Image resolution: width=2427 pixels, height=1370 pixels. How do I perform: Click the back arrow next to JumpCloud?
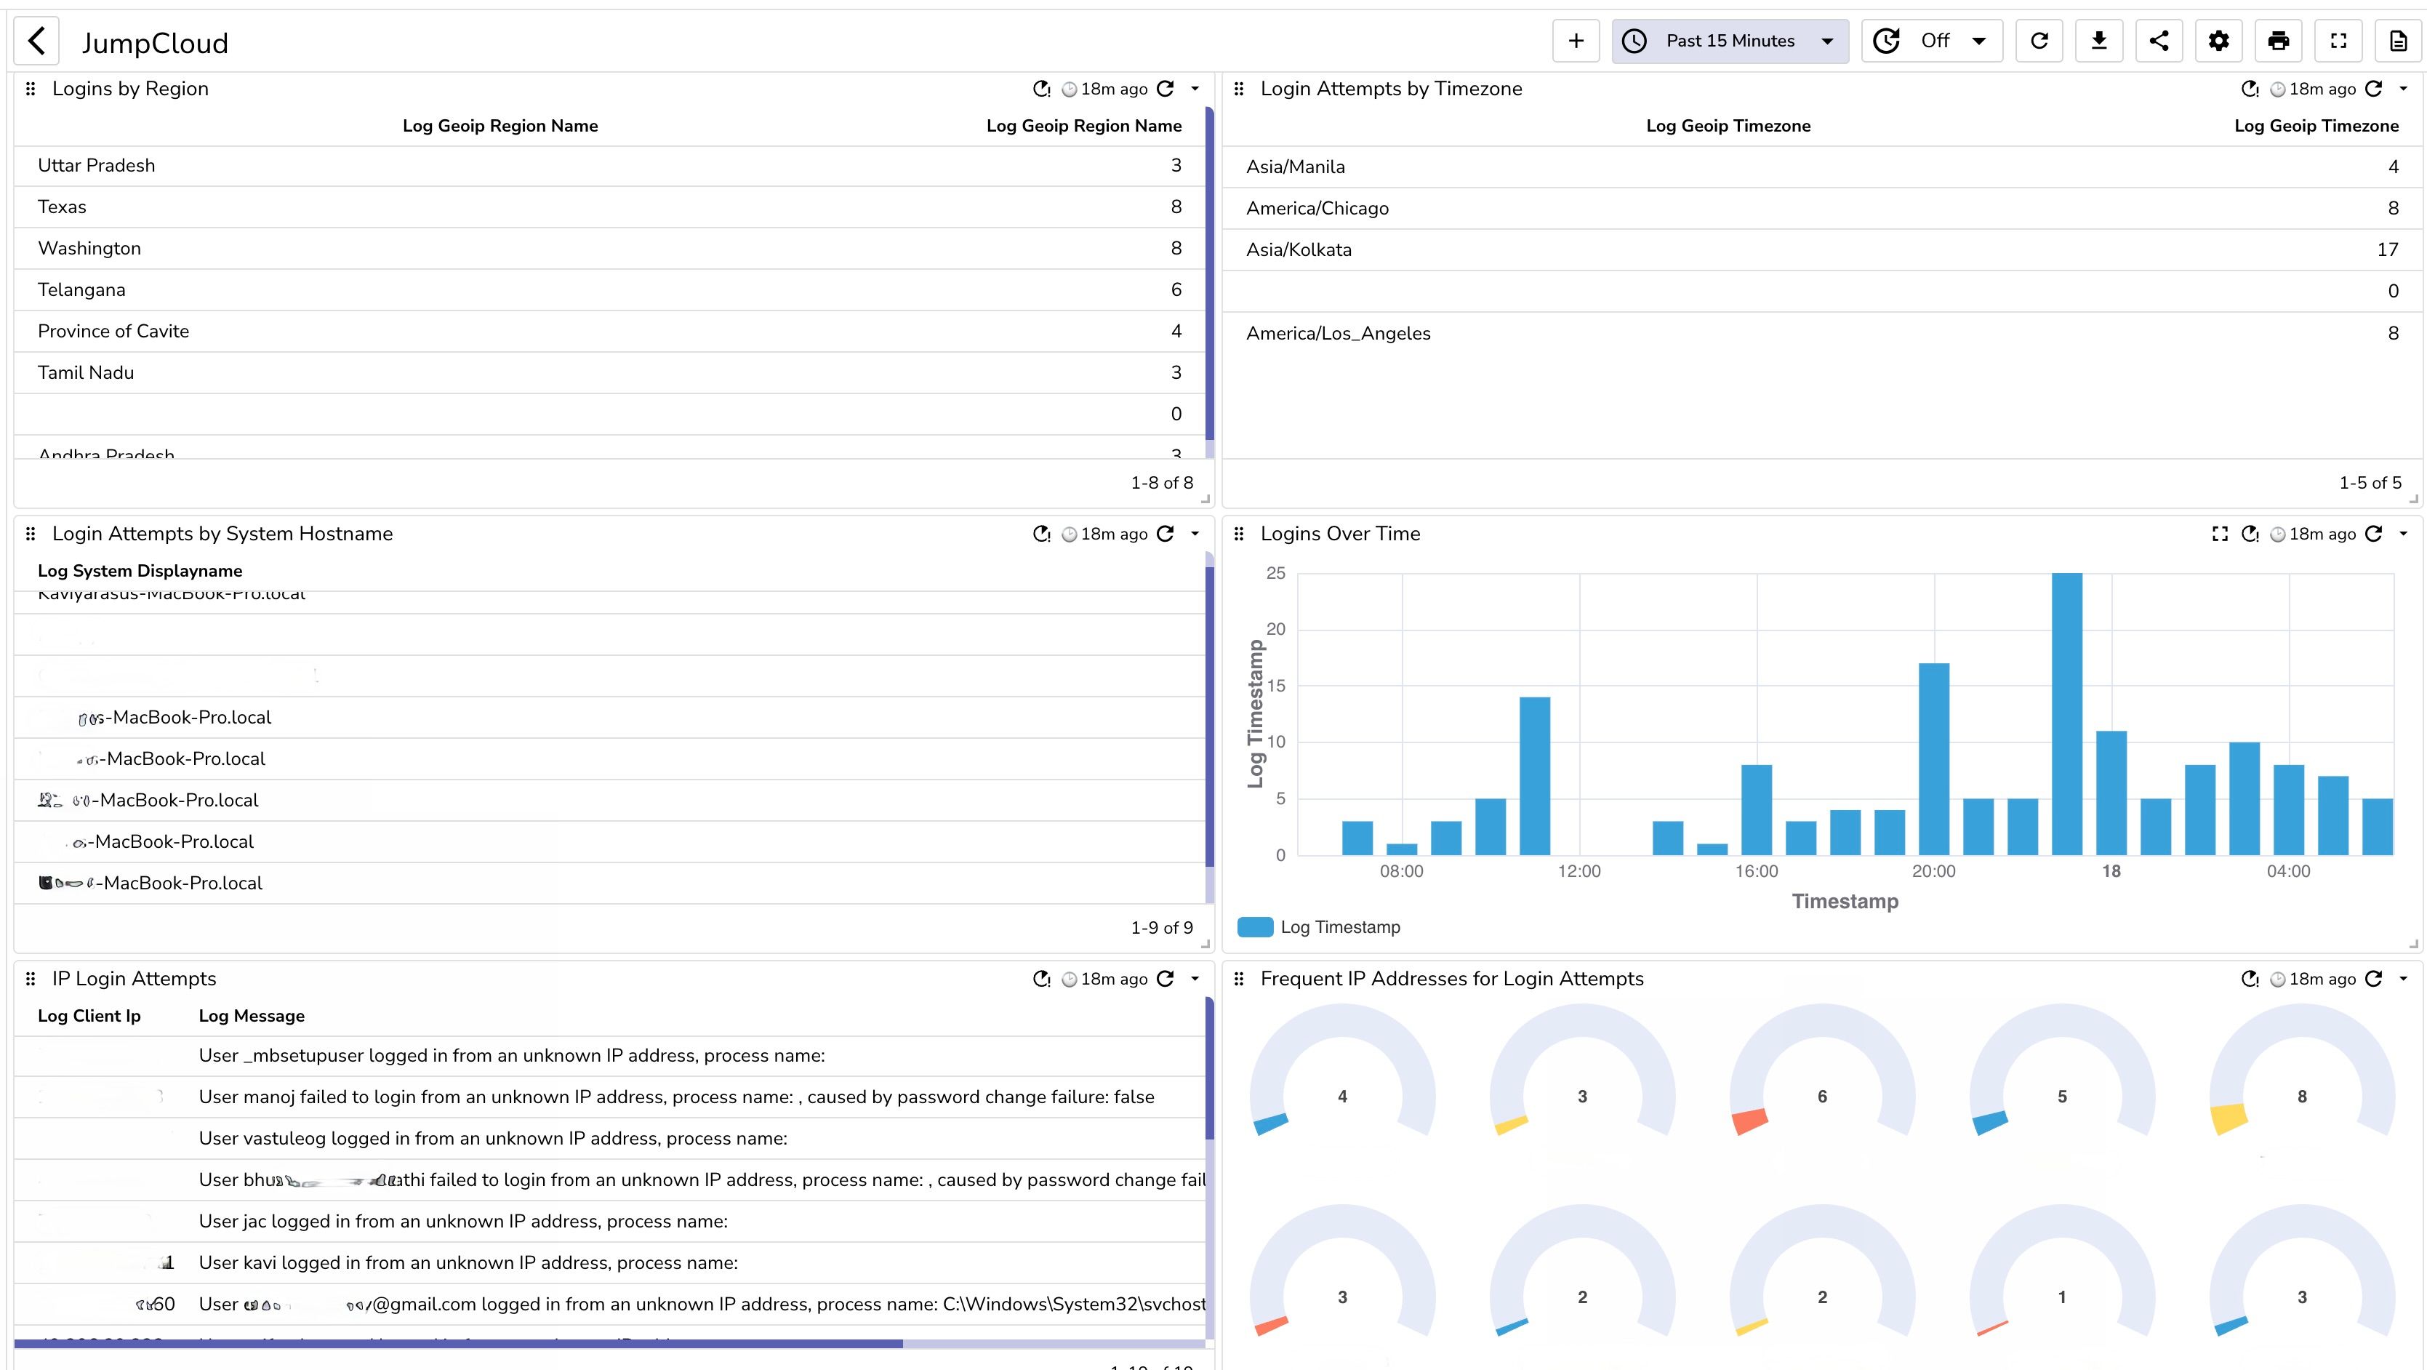(37, 41)
